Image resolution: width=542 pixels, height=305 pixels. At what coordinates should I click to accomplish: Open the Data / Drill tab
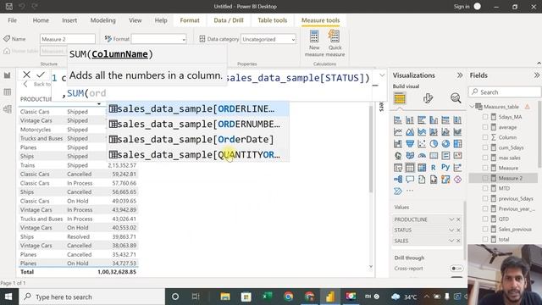[229, 20]
